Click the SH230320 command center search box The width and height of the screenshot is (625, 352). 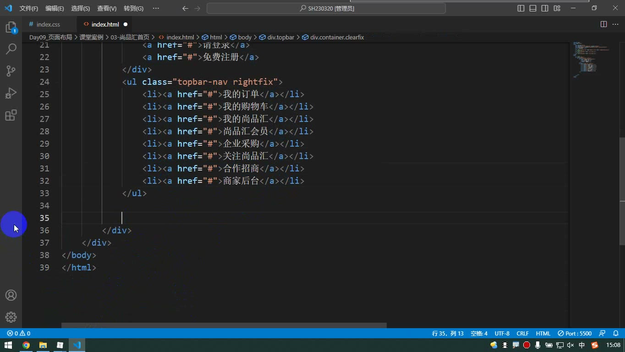click(326, 8)
